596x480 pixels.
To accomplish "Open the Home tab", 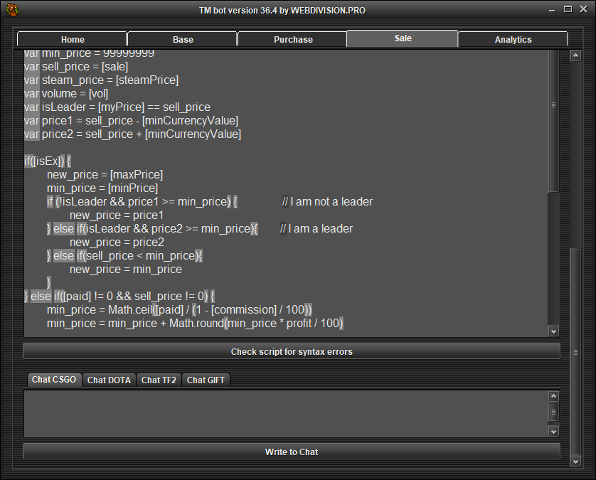I will pos(72,40).
